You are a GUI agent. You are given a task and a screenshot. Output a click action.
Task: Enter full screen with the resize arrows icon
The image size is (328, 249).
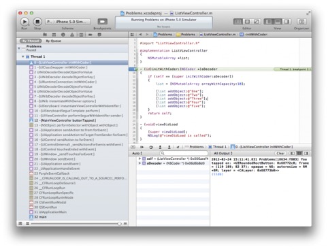(308, 13)
